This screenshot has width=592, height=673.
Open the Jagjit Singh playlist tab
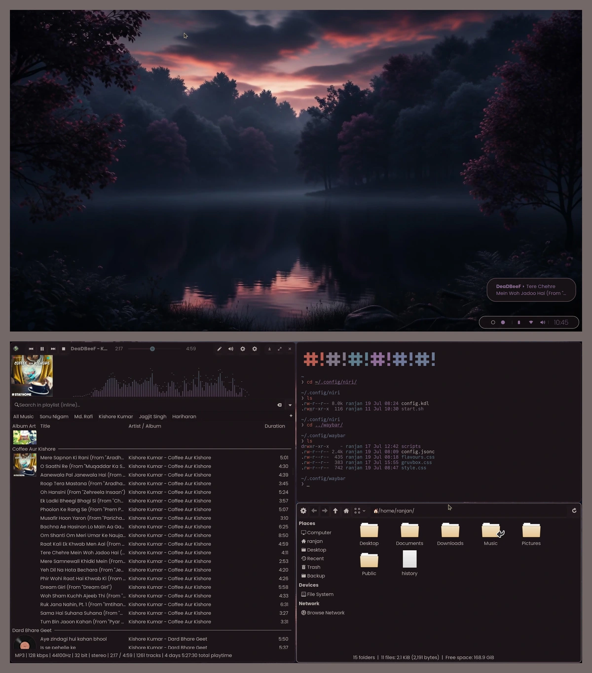pyautogui.click(x=152, y=417)
